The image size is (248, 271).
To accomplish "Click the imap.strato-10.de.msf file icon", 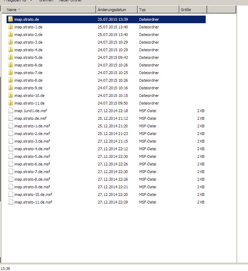I will click(x=11, y=194).
